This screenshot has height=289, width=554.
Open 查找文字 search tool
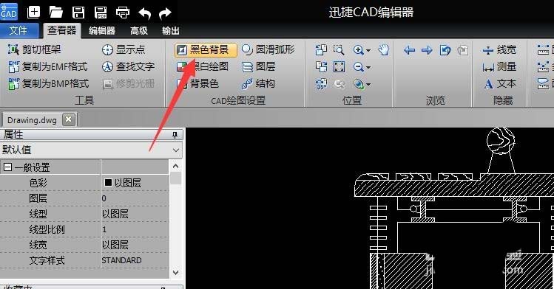point(128,66)
